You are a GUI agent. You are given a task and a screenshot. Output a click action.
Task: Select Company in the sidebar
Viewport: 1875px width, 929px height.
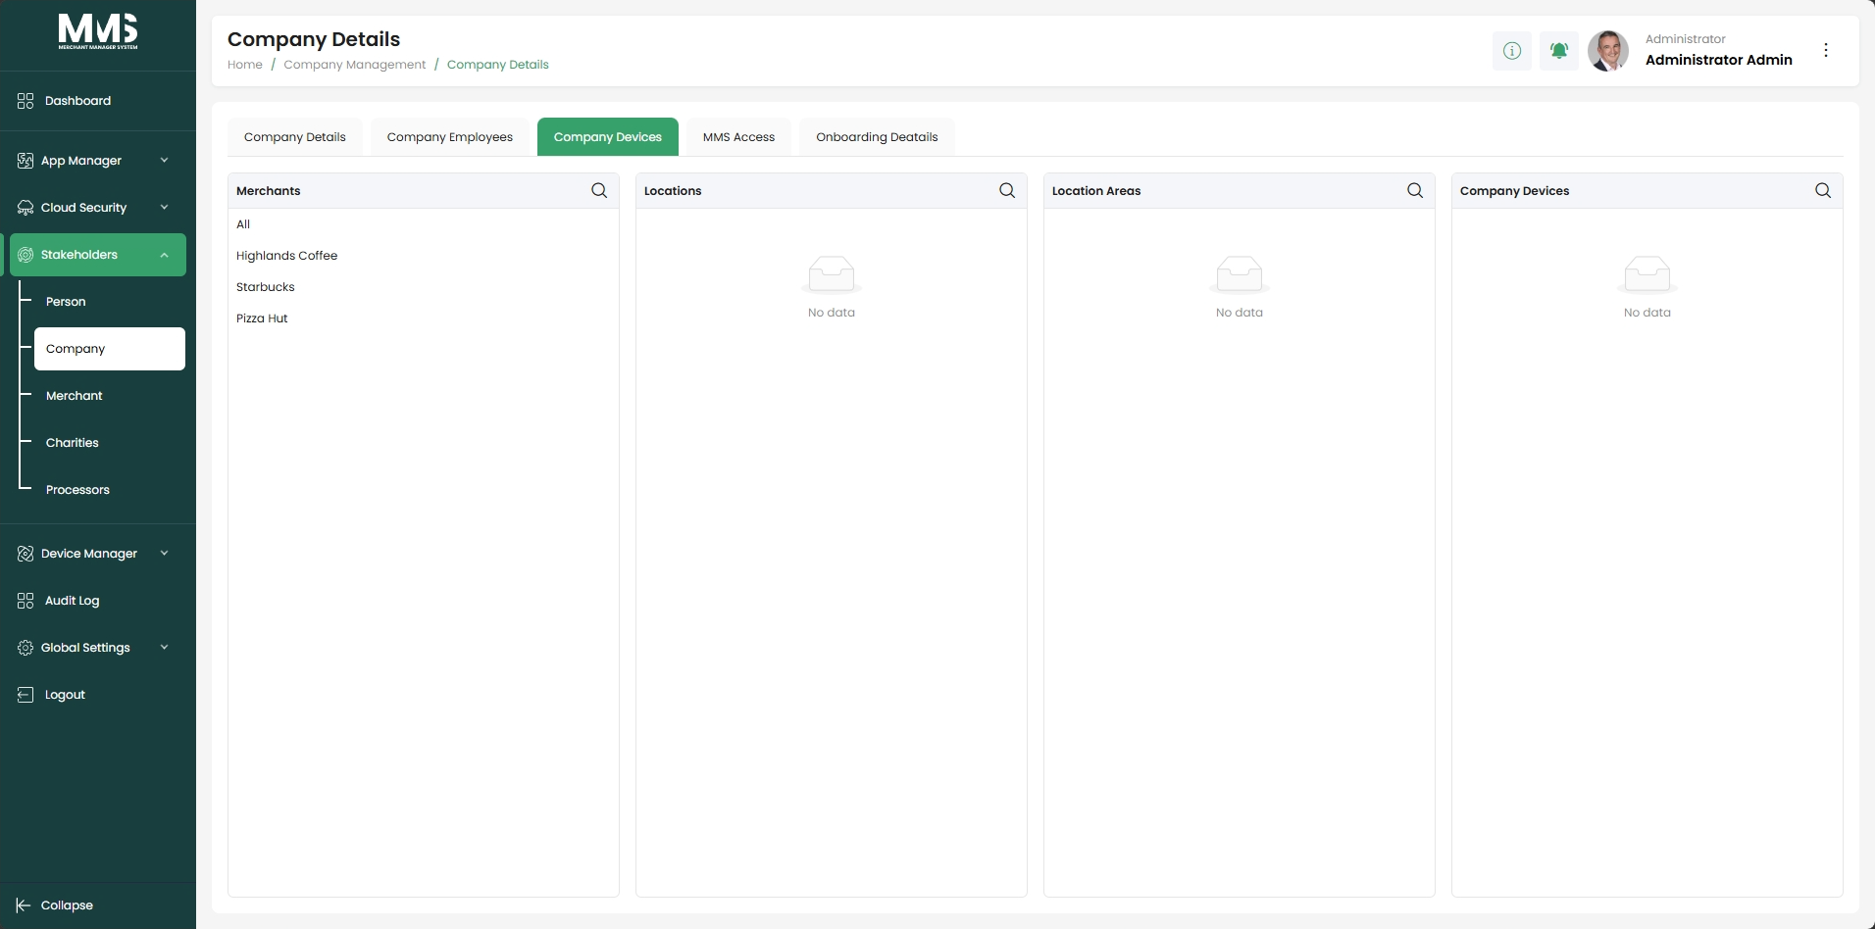point(110,349)
